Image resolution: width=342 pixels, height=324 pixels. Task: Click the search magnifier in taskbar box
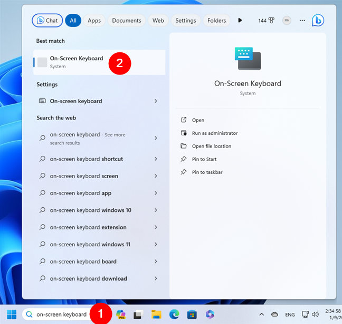click(29, 314)
